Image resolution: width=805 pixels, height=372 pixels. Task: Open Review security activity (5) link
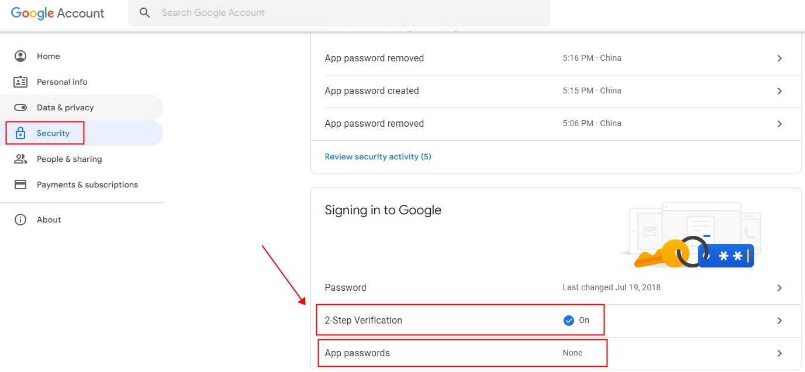pyautogui.click(x=378, y=157)
